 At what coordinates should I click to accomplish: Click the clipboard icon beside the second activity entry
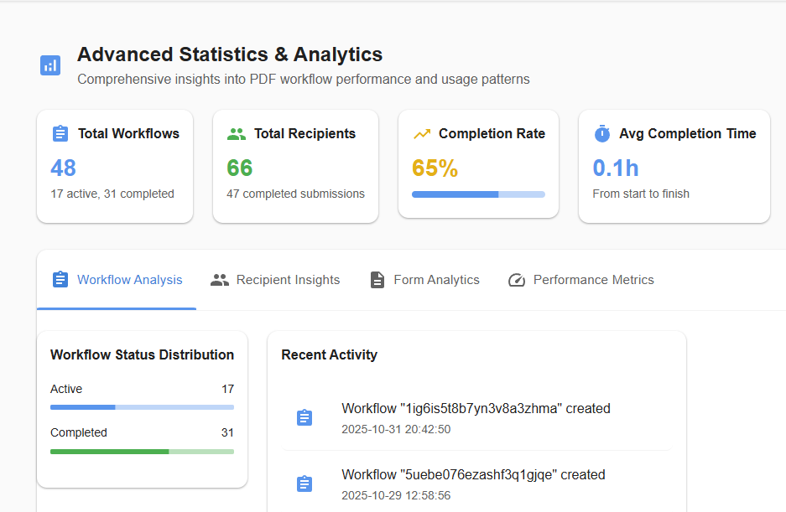pos(305,483)
